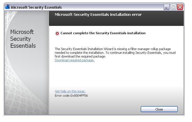Click the red error X icon

[x=57, y=33]
